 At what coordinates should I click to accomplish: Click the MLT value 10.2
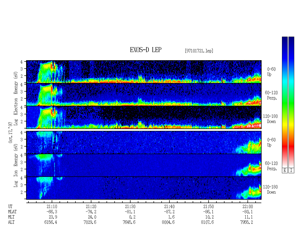click(209, 217)
